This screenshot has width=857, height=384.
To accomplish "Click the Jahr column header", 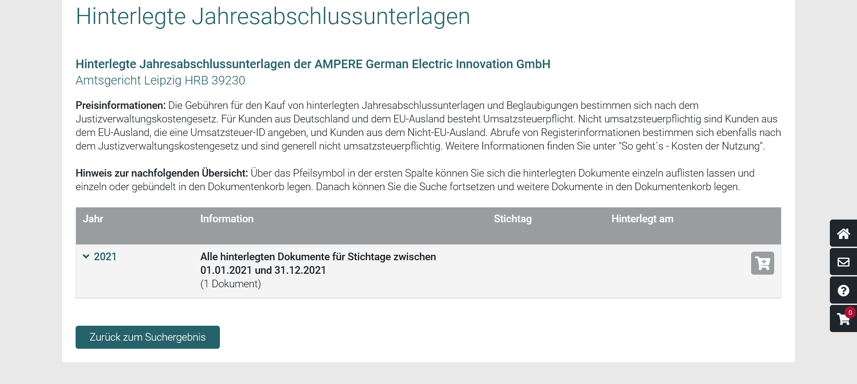I will point(93,219).
